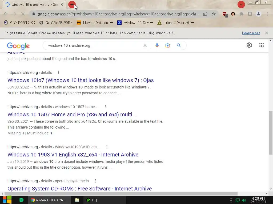Open the Index of /~dartz/is bookmark

(175, 23)
